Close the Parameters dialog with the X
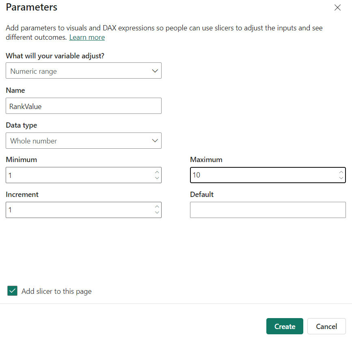352x342 pixels. (337, 8)
